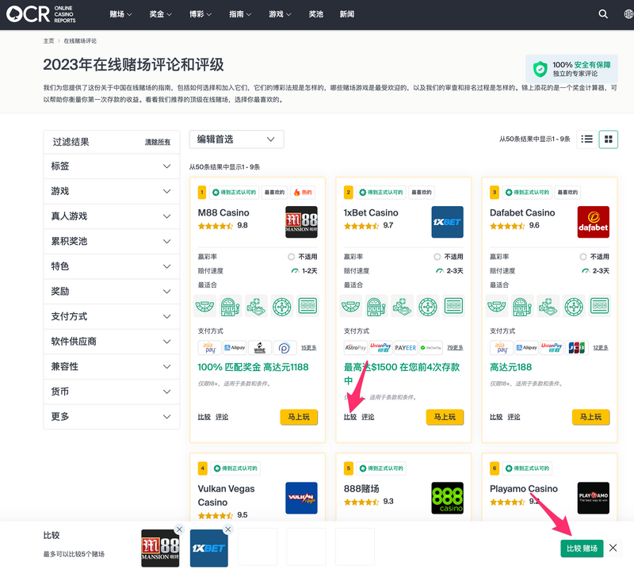The width and height of the screenshot is (634, 573).
Task: Close the comparison bar
Action: [613, 548]
